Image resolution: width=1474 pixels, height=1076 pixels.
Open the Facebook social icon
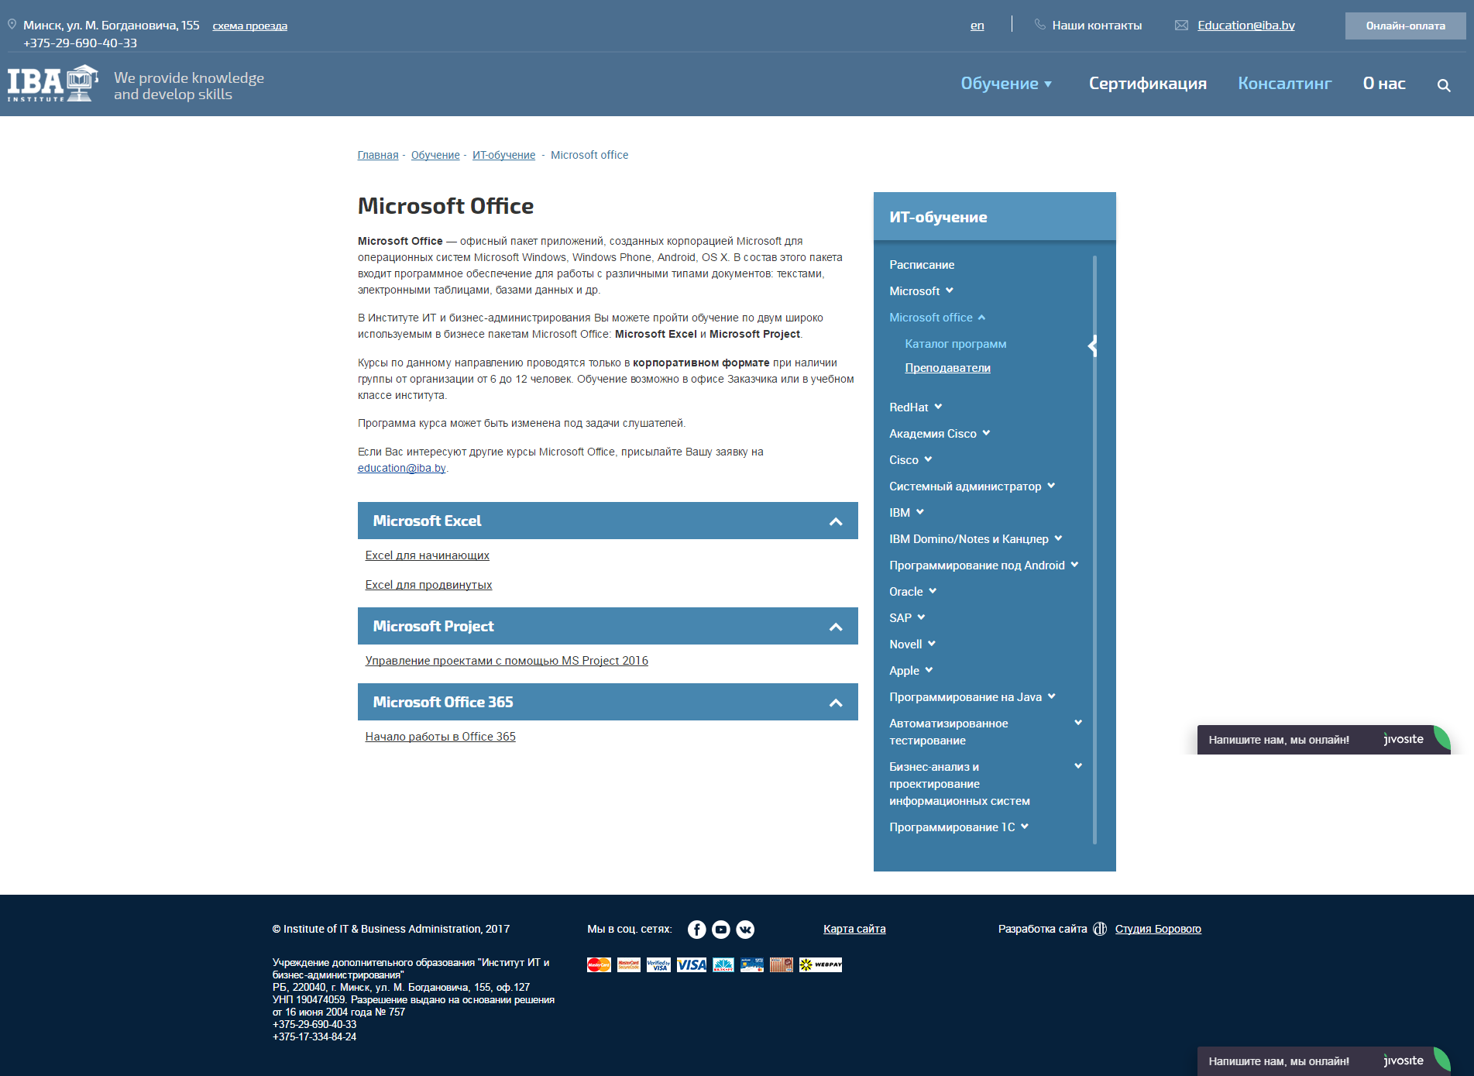(697, 930)
